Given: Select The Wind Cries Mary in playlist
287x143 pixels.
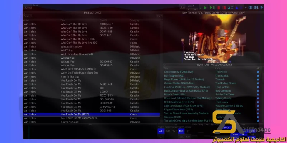Looking at the screenshot, I should click(x=188, y=121).
